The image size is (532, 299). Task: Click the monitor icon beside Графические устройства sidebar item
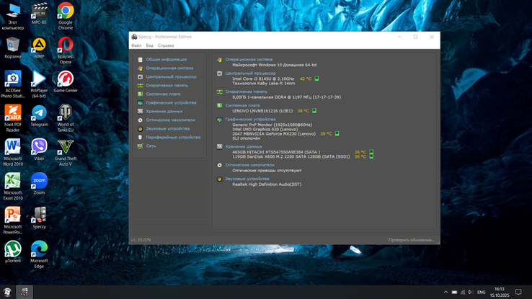point(140,103)
